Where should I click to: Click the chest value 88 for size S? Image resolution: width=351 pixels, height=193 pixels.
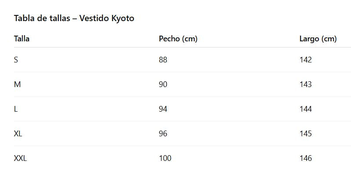click(x=163, y=60)
